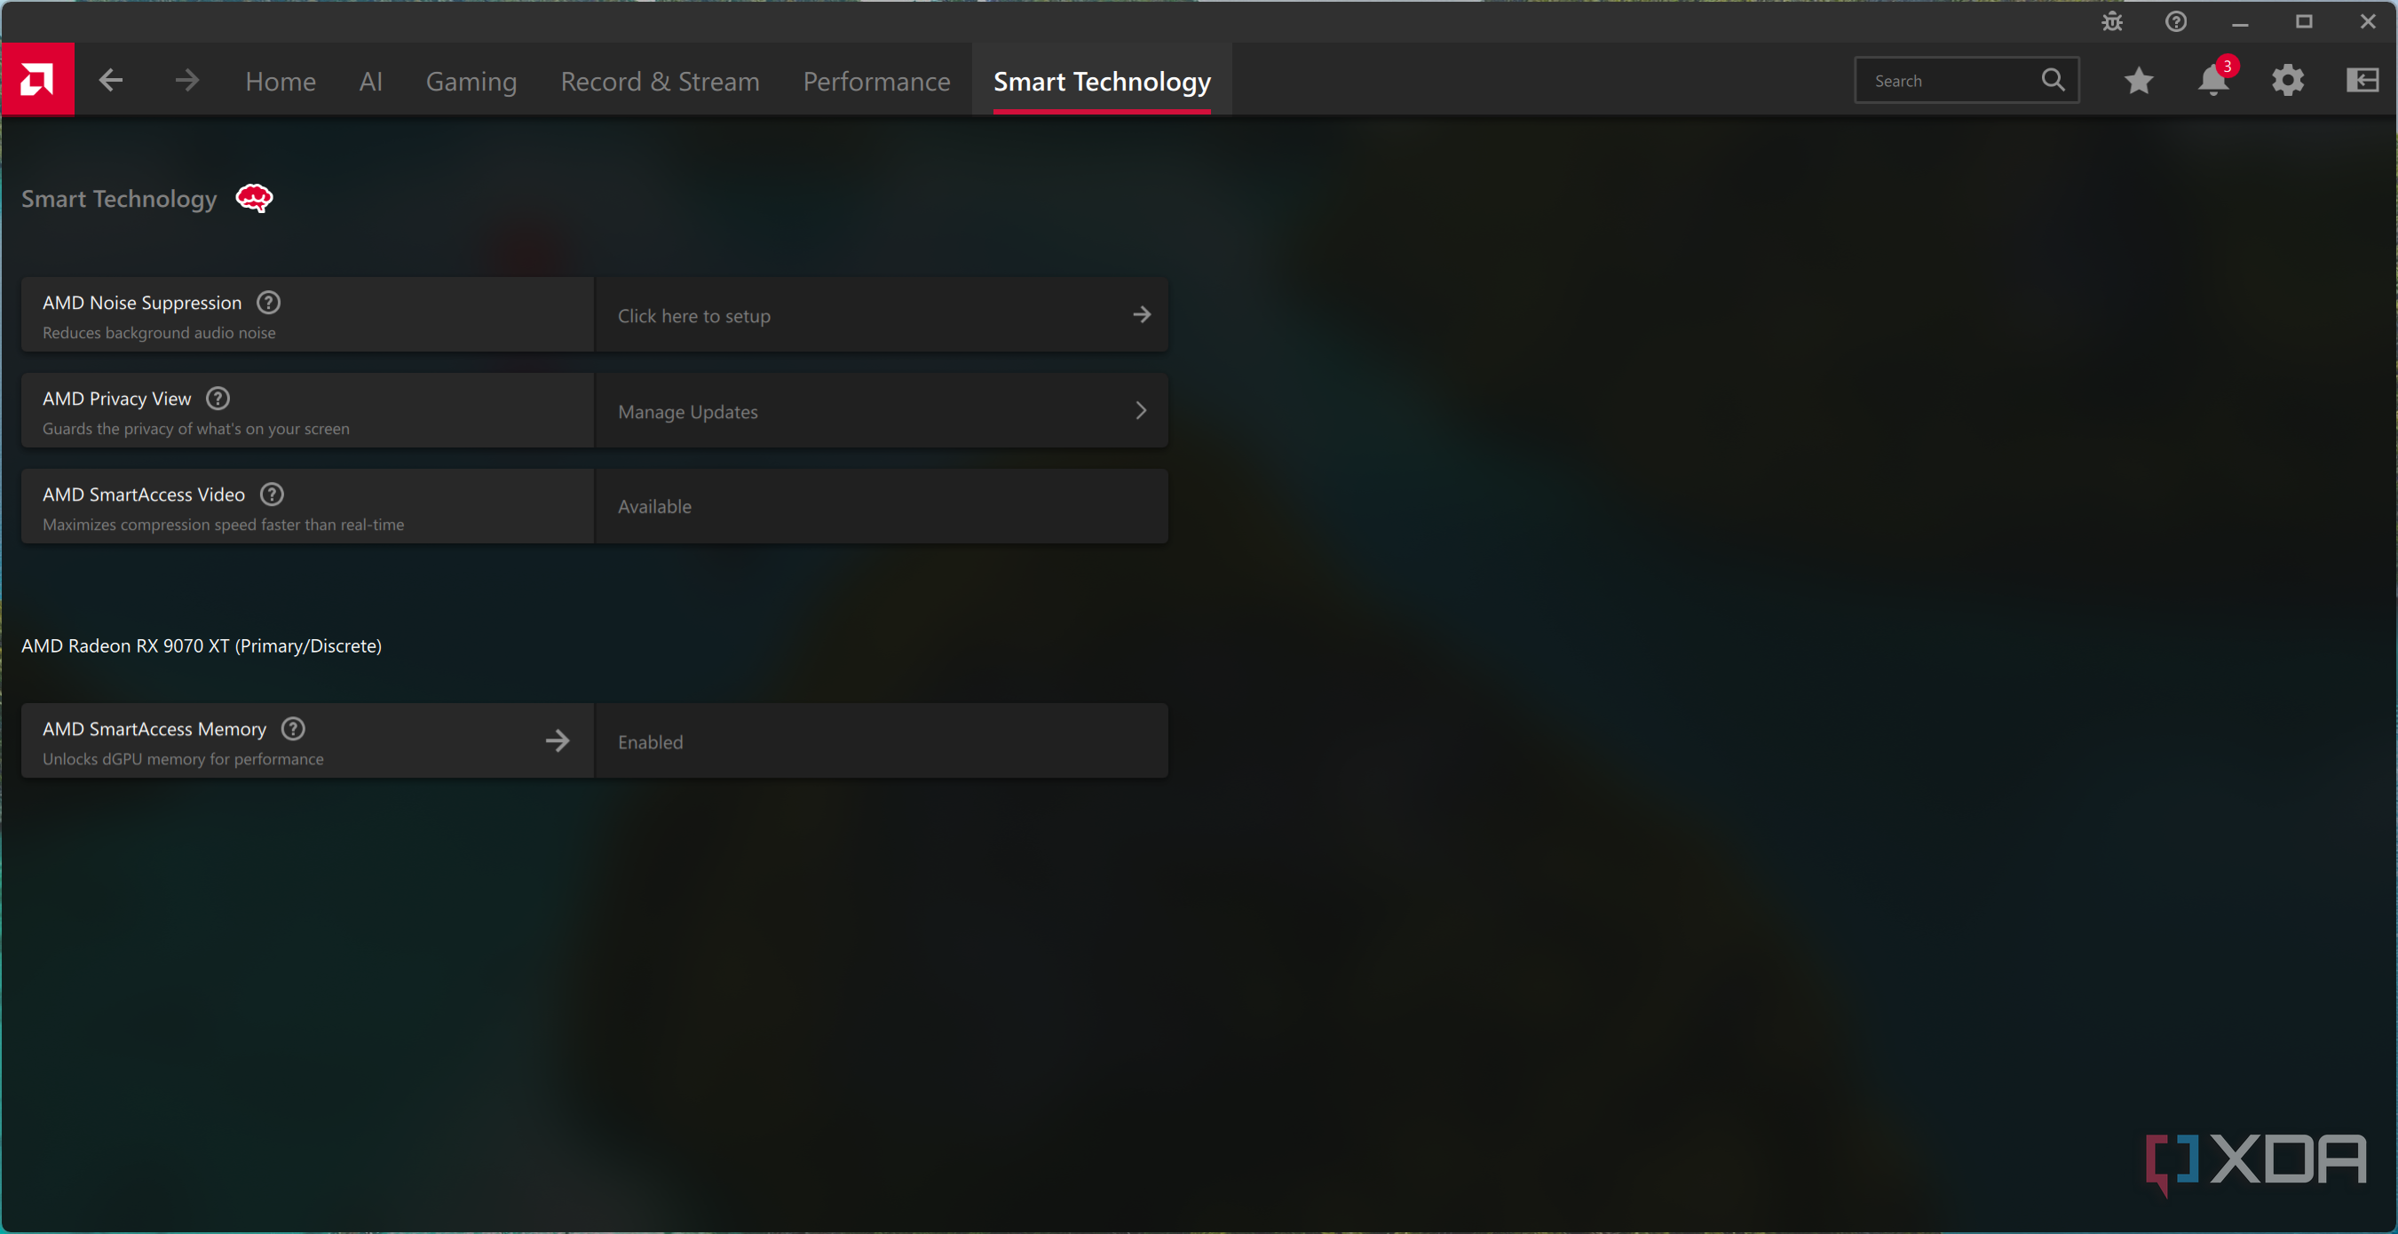
Task: Go forward with the right arrow
Action: pos(187,81)
